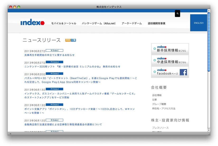This screenshot has height=146, width=218.
Task: Open モバイル&ソーシャル navigation menu
Action: pos(64,23)
